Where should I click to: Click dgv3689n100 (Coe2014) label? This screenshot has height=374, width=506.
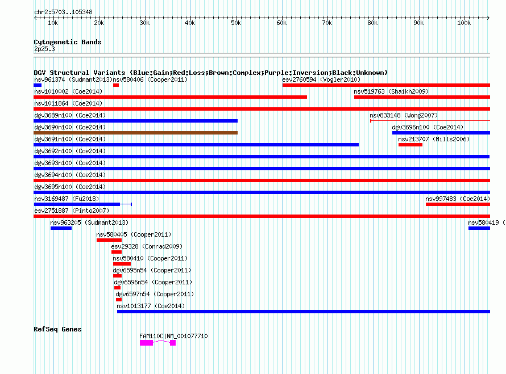point(70,115)
